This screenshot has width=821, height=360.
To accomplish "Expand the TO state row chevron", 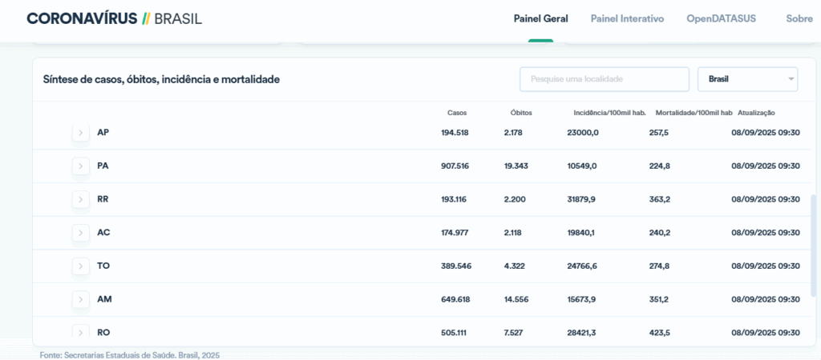I will tap(80, 266).
